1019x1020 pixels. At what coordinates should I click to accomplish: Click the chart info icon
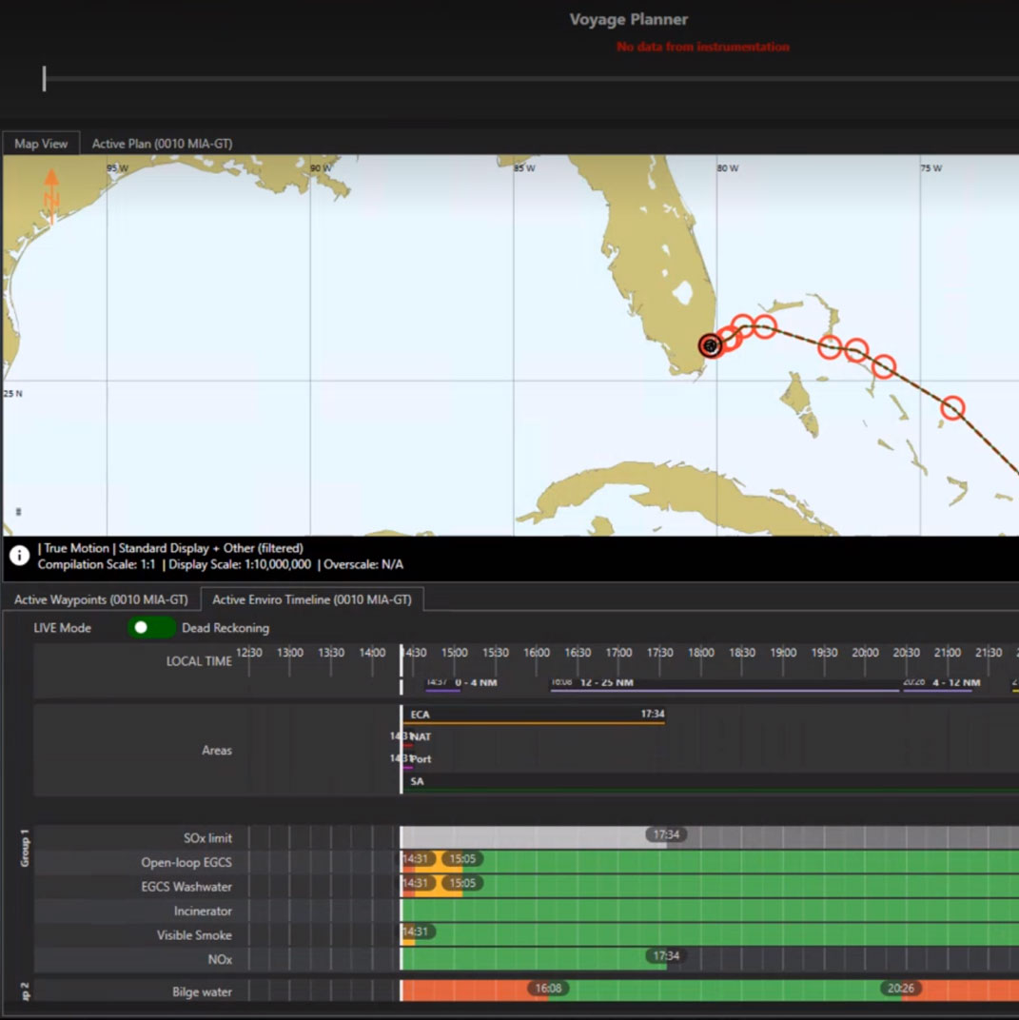click(x=19, y=556)
